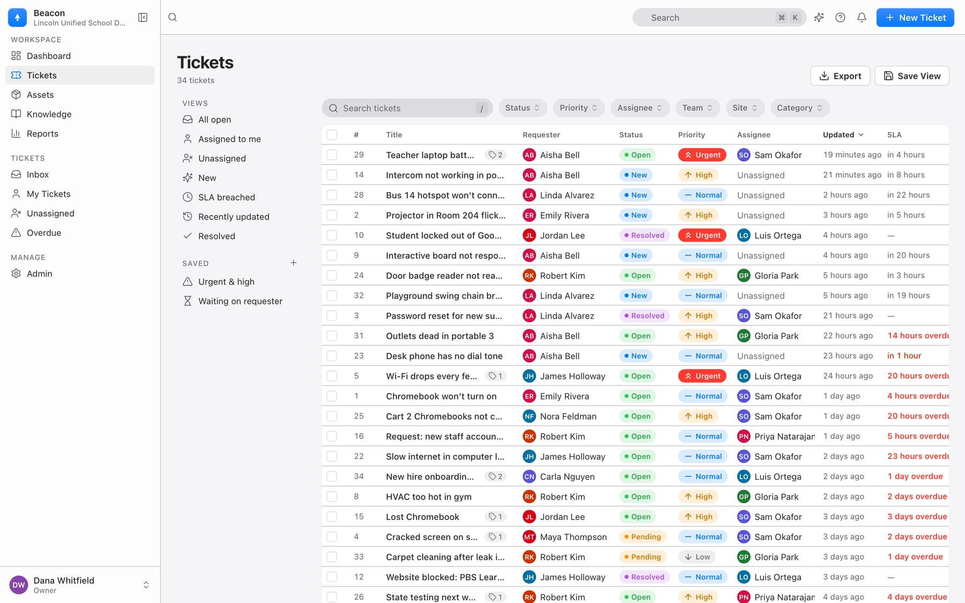Open the Assignee filter dropdown
The height and width of the screenshot is (603, 965).
coord(640,108)
